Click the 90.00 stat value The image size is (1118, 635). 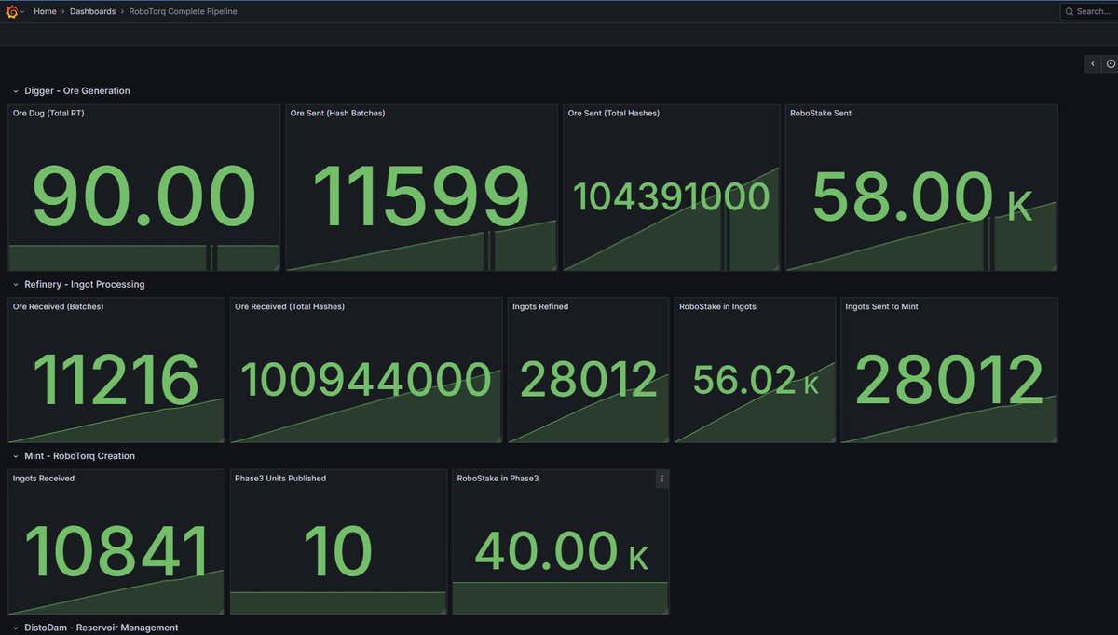point(143,197)
